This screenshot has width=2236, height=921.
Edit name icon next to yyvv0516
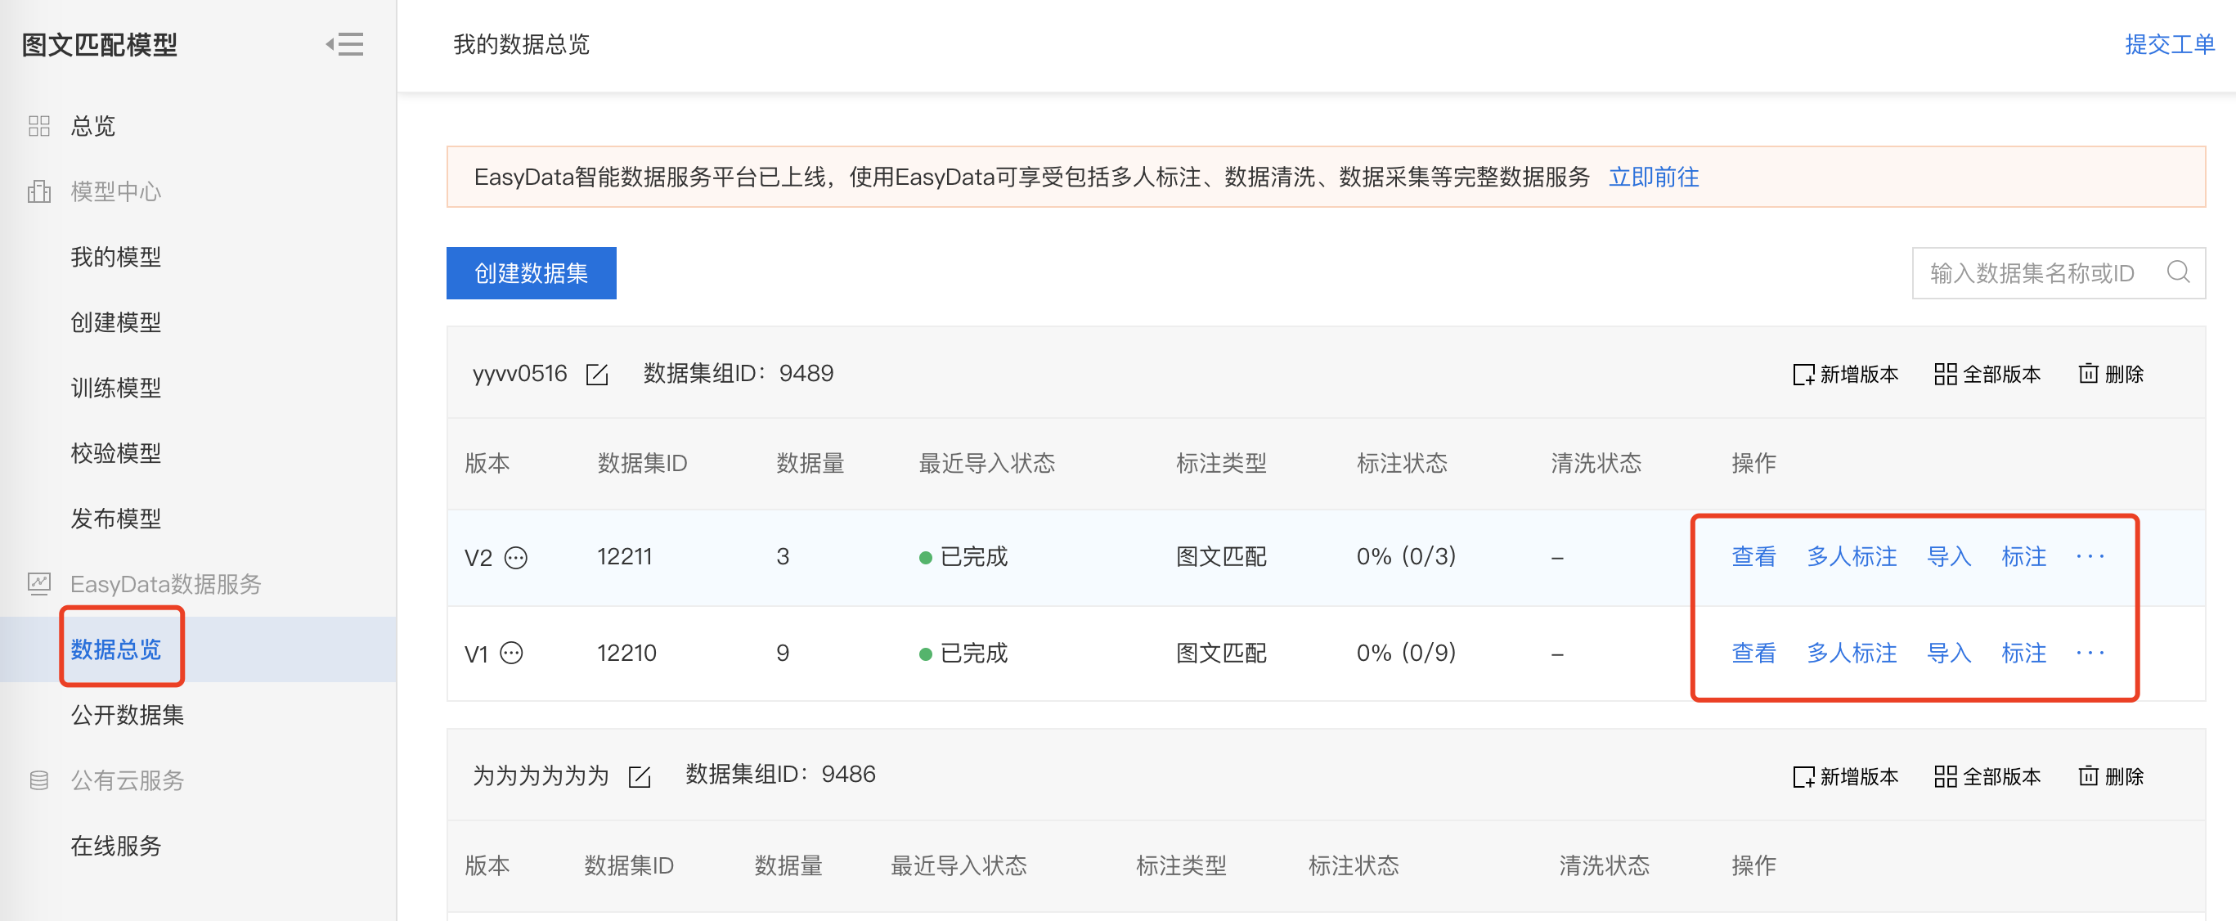tap(597, 374)
